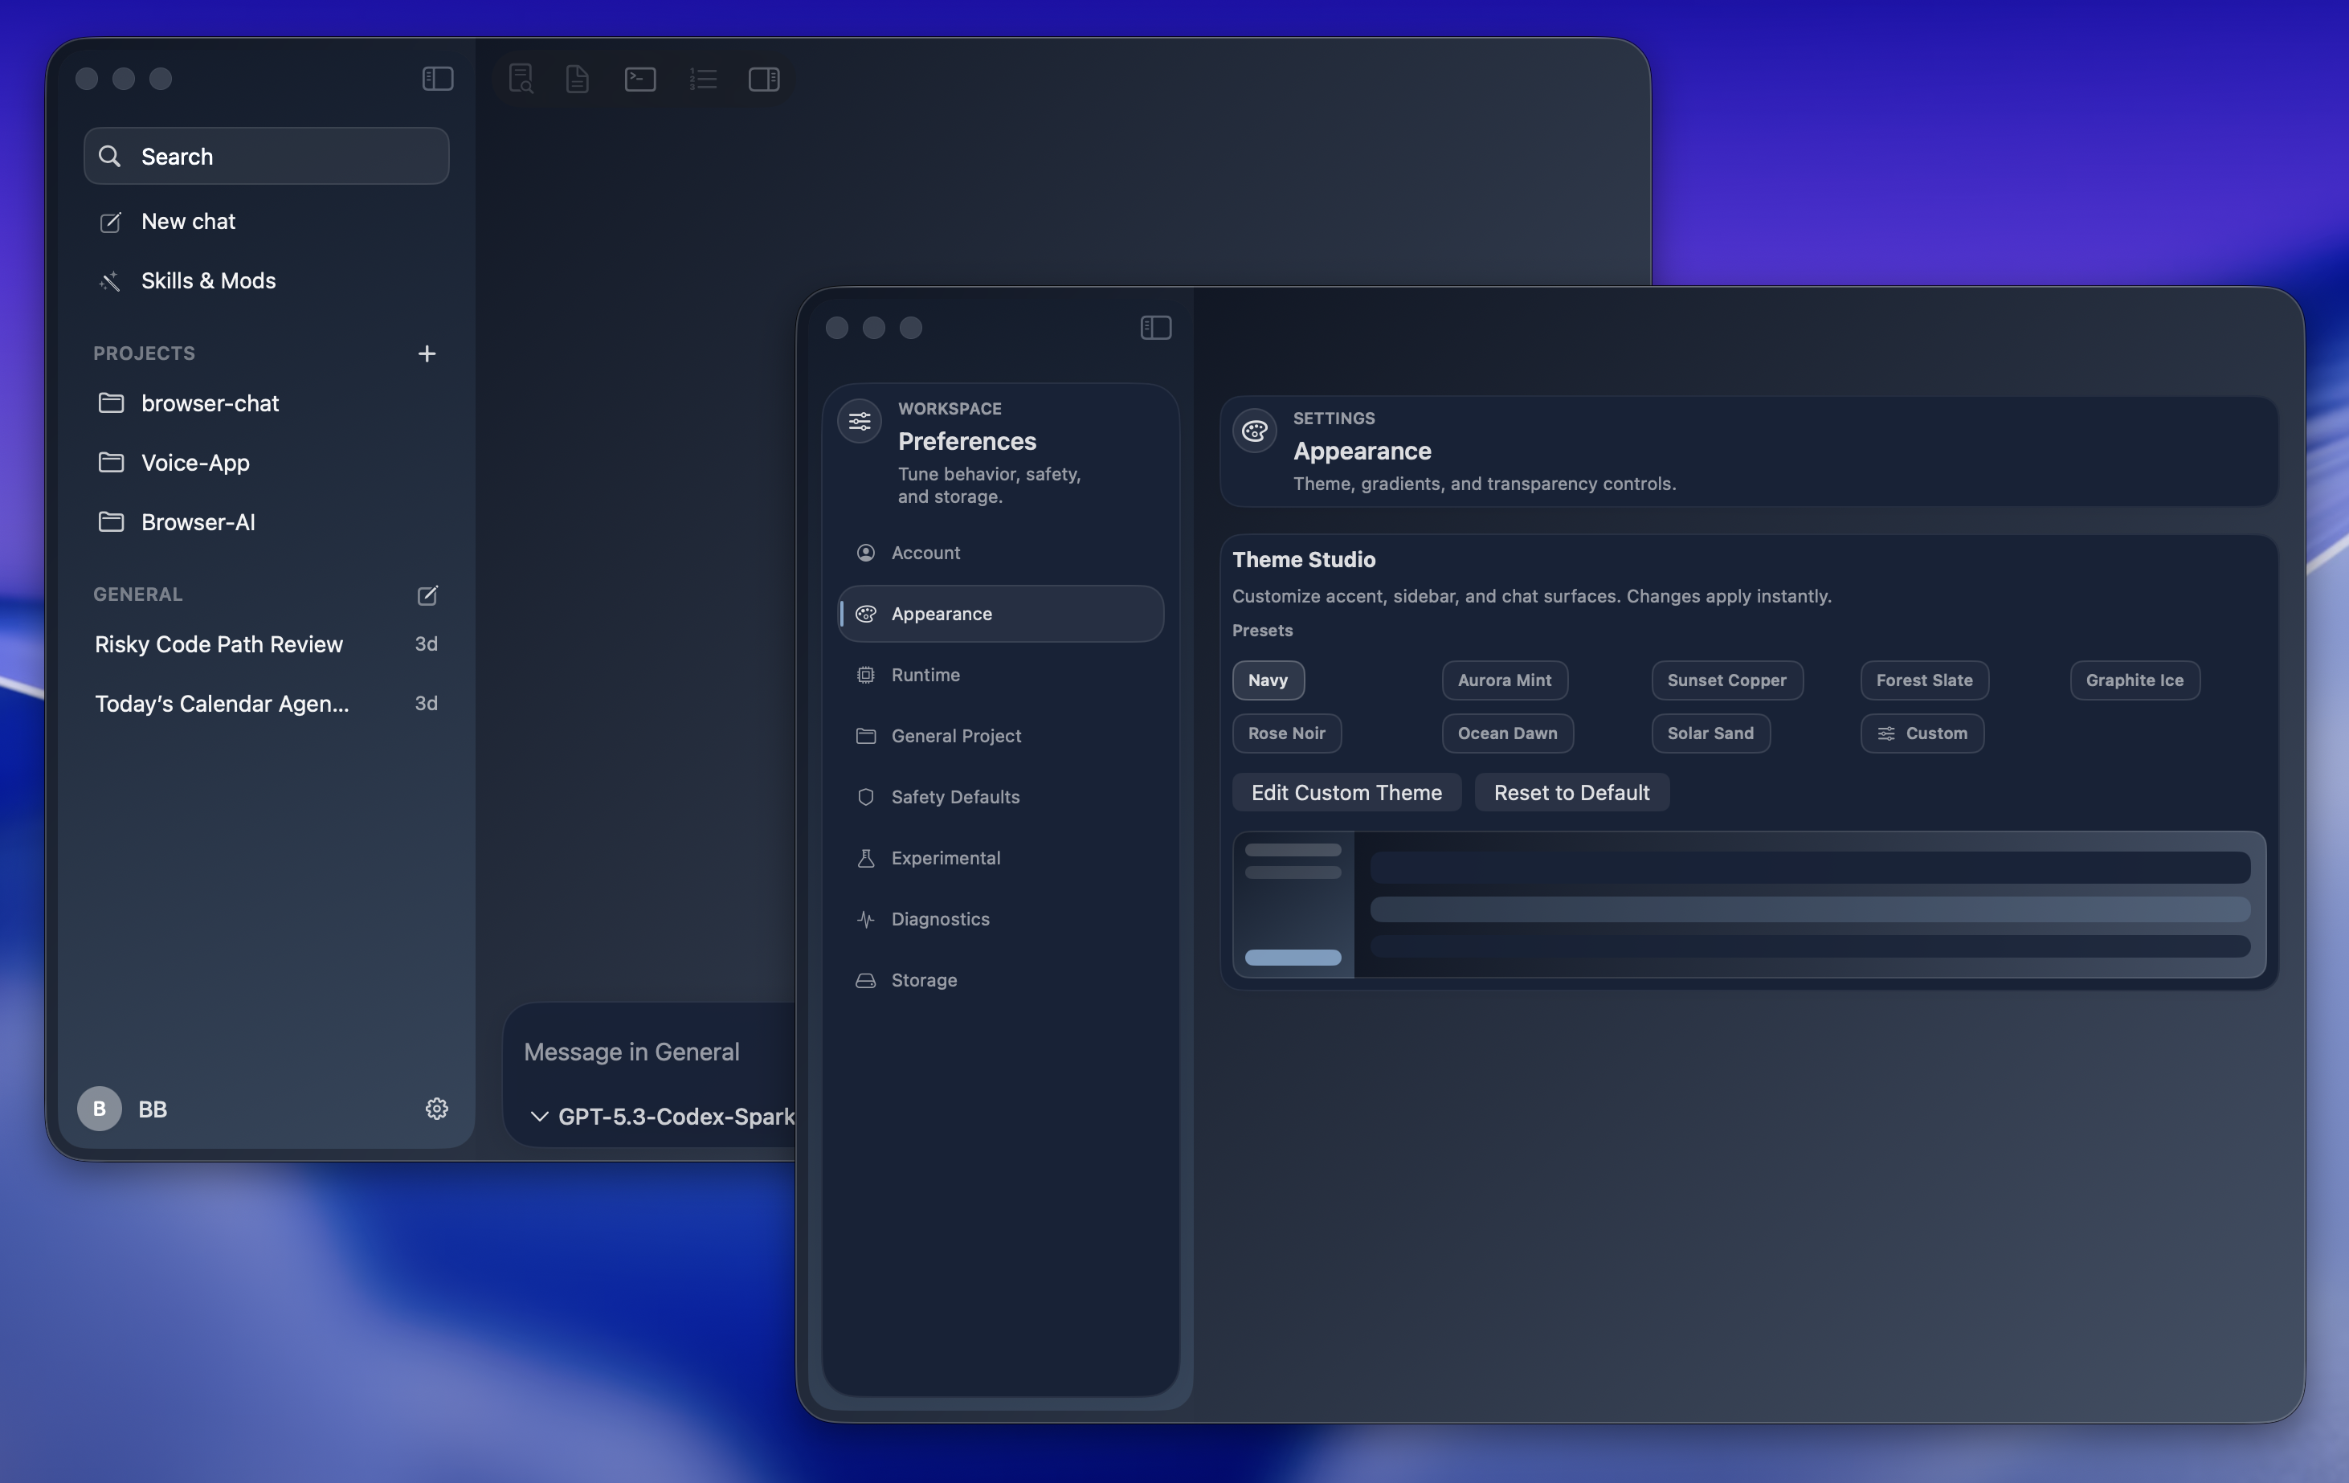
Task: Open the document search tool in the toolbar
Action: tap(522, 79)
